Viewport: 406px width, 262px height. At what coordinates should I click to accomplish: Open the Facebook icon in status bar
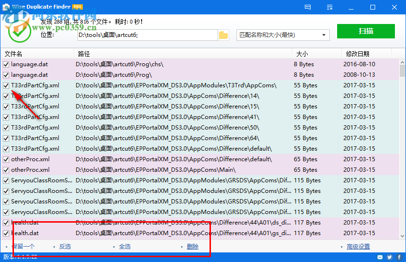[x=399, y=257]
